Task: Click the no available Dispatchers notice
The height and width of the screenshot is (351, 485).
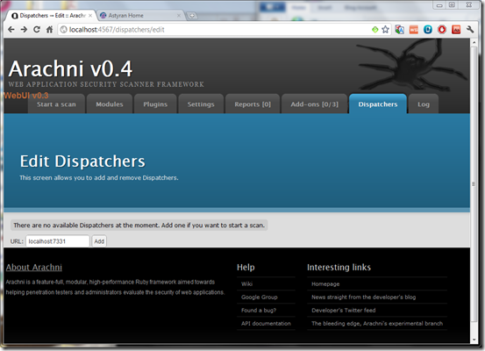Action: pyautogui.click(x=139, y=226)
